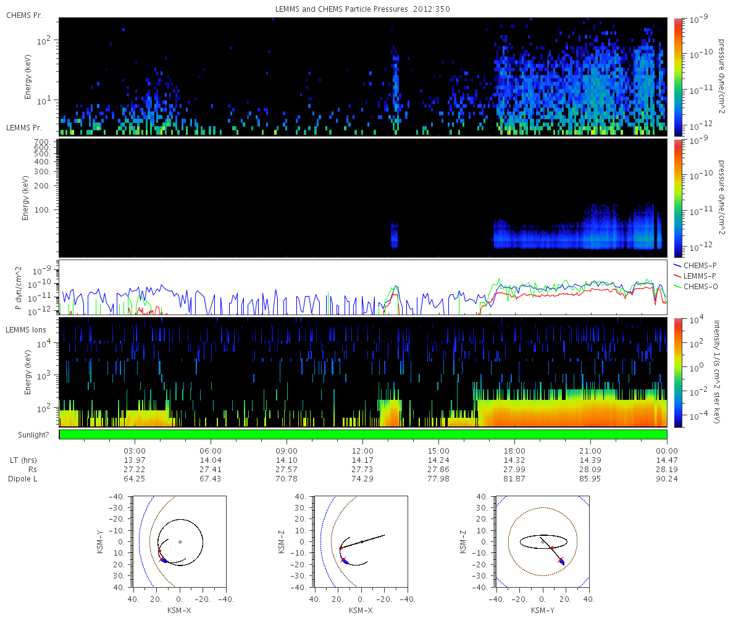The width and height of the screenshot is (741, 618).
Task: Click the 18:00 time axis label
Action: click(x=514, y=451)
